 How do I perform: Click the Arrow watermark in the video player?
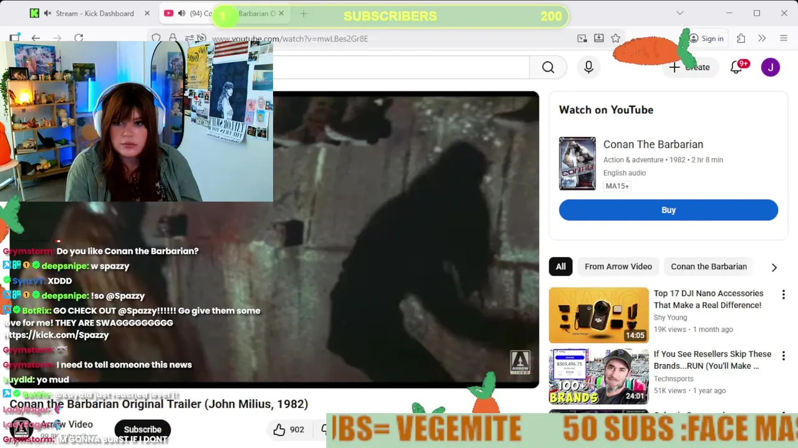pyautogui.click(x=520, y=362)
